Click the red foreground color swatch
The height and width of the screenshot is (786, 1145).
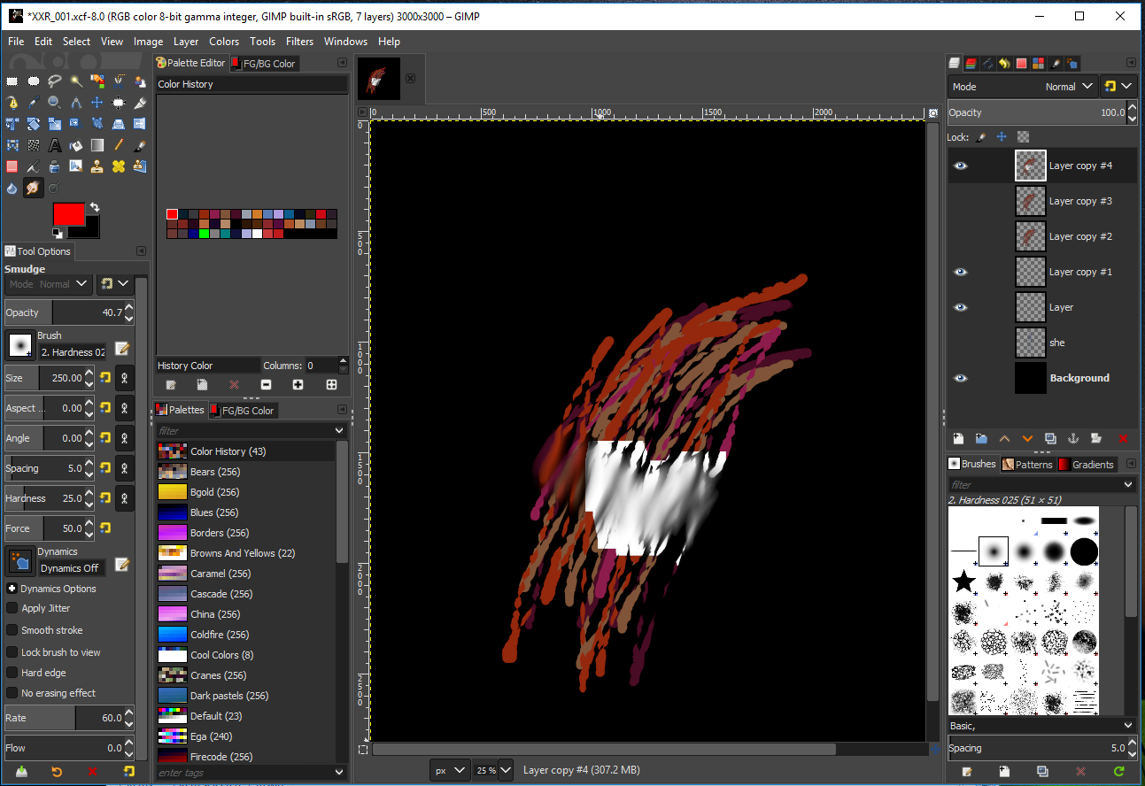pos(69,214)
